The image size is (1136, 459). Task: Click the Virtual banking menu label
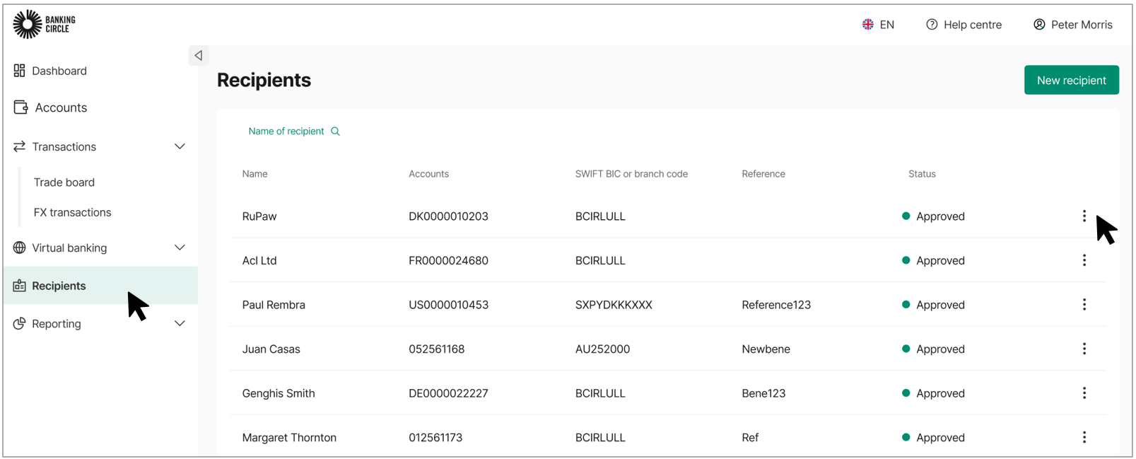[69, 248]
